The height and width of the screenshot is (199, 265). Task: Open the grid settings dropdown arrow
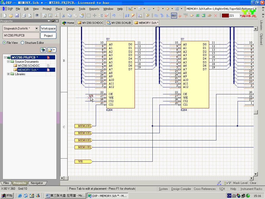(x=181, y=9)
